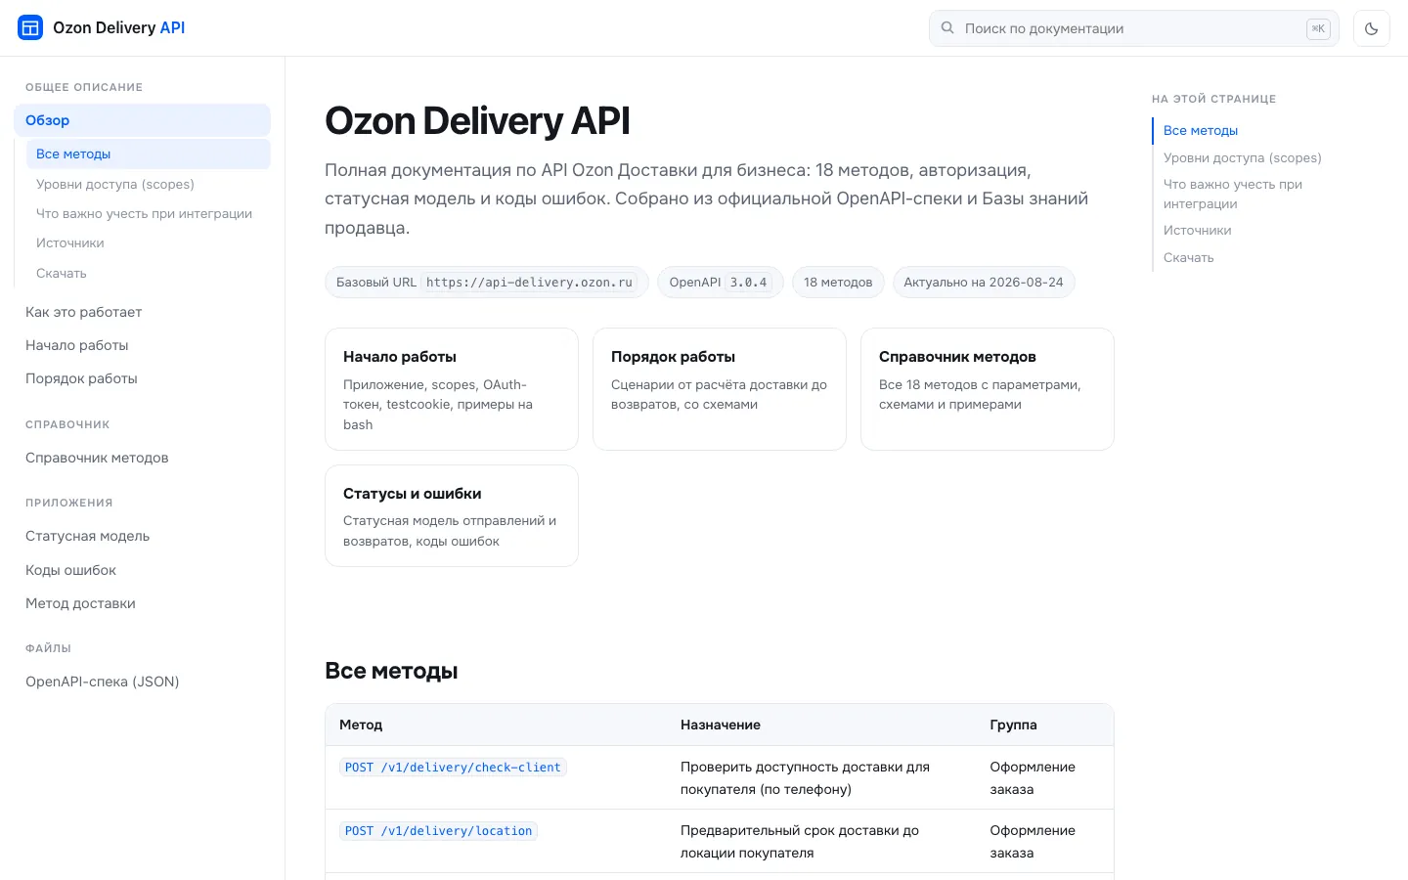Image resolution: width=1408 pixels, height=880 pixels.
Task: Open the Как это работает page
Action: pos(84,312)
